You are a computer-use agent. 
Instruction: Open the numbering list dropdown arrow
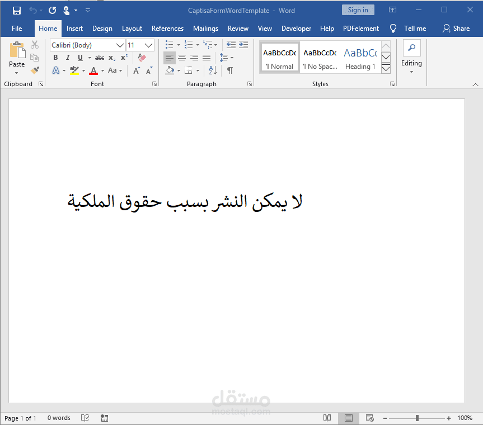(x=198, y=45)
